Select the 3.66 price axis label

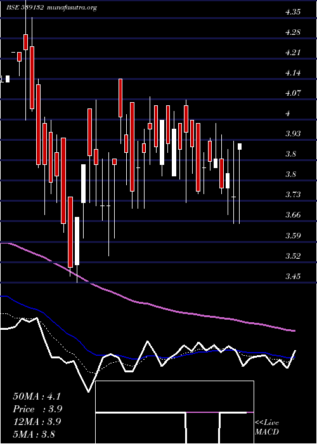pos(293,215)
